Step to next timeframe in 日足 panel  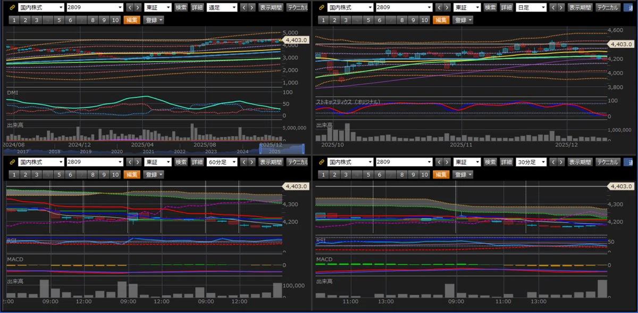561,8
